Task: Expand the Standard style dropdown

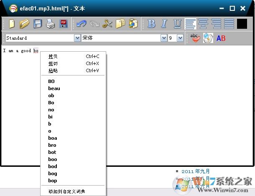Action: [x=77, y=38]
